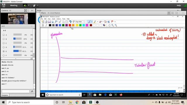
Task: Open raise hand status dropdown arrow
Action: point(38,6)
